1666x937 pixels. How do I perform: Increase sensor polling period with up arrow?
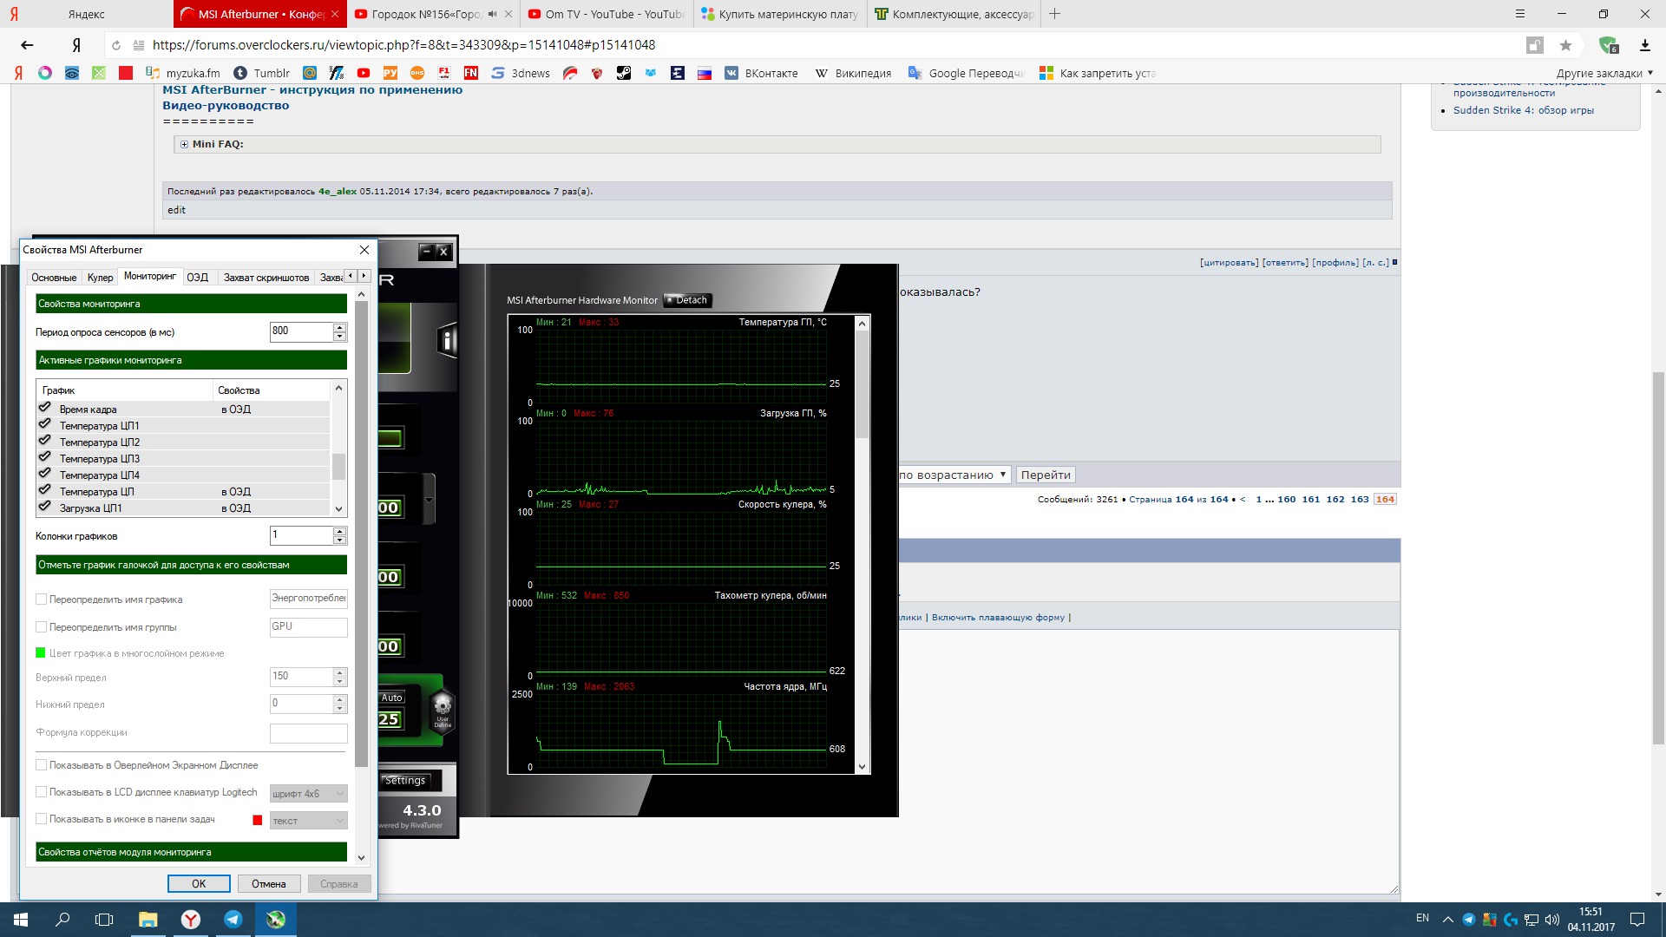coord(340,327)
